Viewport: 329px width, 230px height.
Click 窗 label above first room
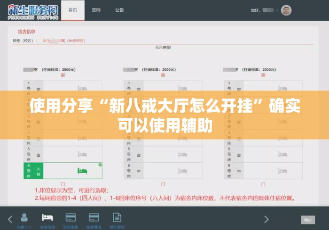point(63,75)
